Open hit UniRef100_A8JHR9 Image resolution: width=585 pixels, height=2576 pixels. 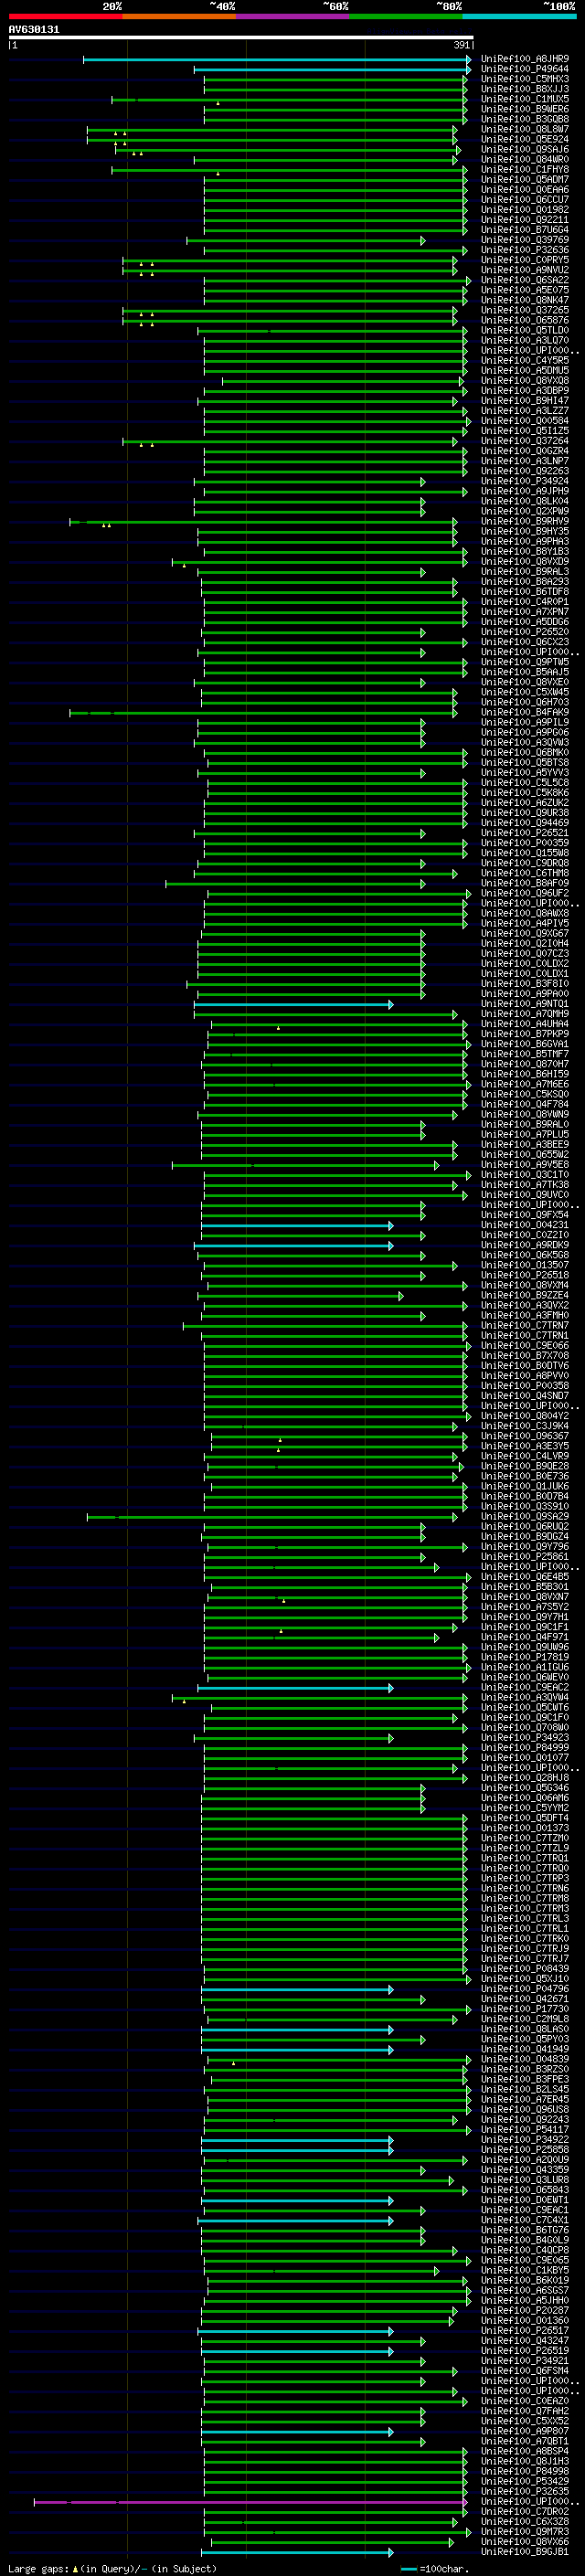[x=525, y=59]
